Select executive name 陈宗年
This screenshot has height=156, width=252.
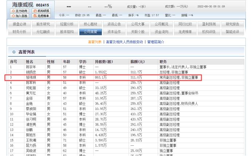31,67
